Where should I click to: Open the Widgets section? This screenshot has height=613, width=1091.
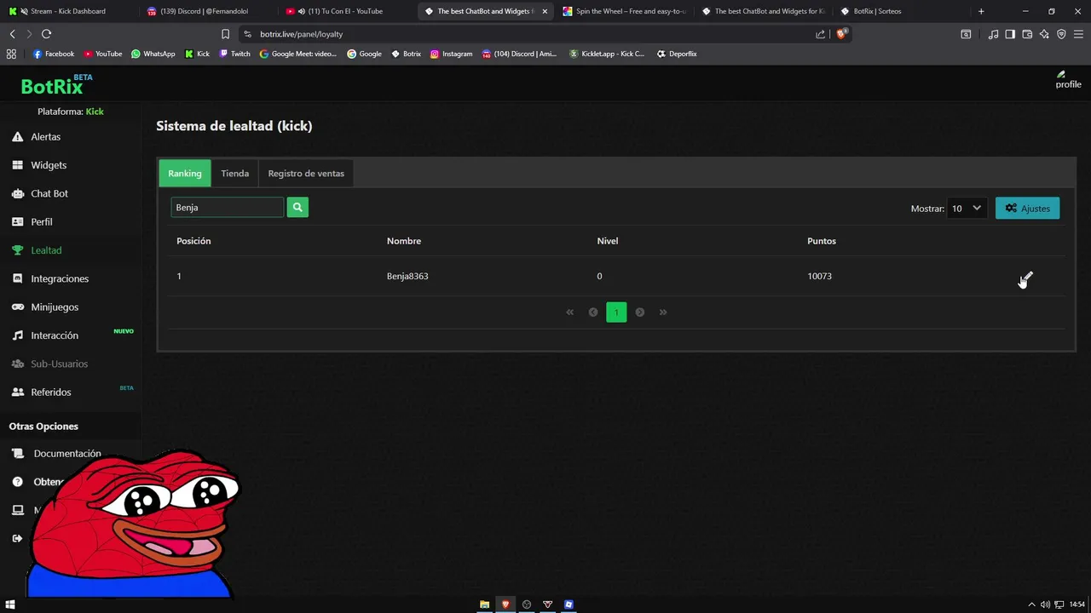[48, 165]
